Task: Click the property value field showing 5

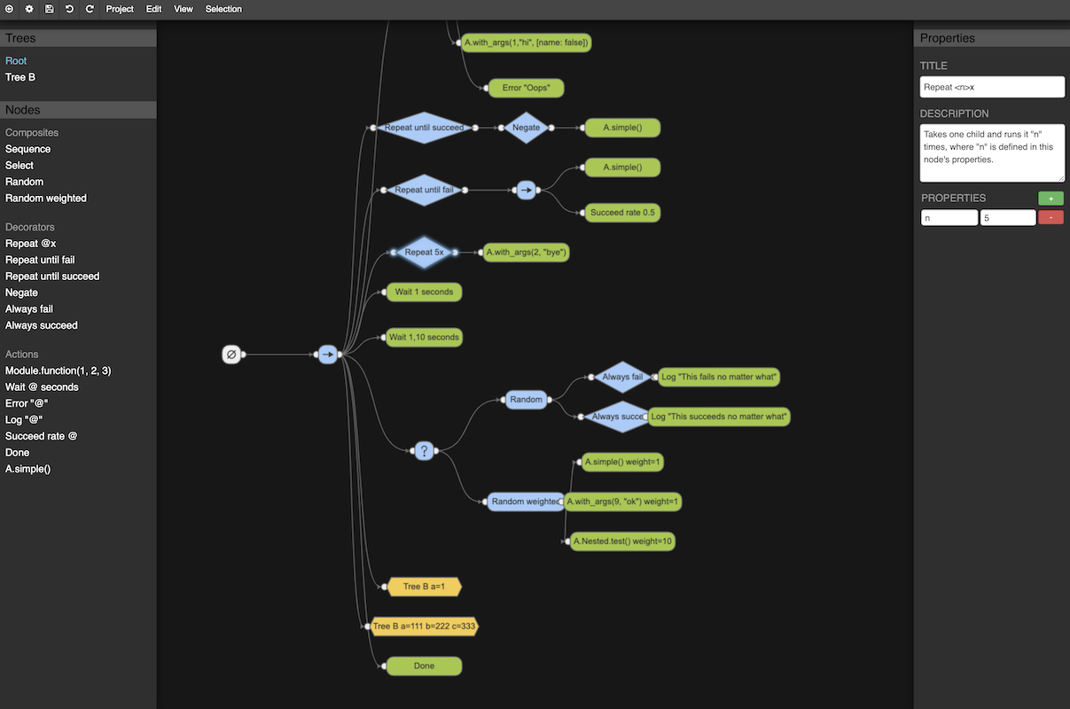Action: point(1008,217)
